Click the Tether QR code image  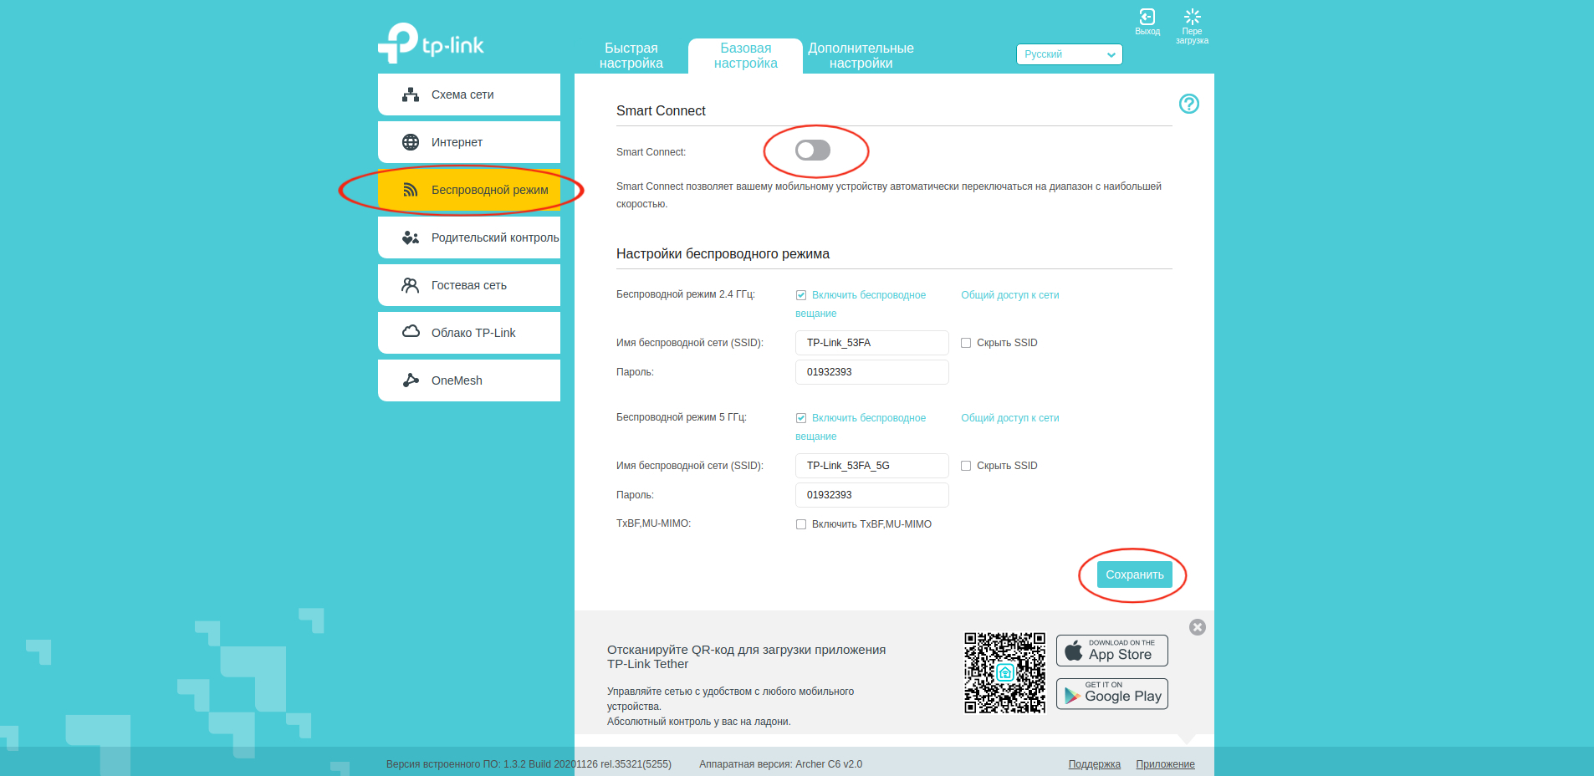click(x=1004, y=673)
